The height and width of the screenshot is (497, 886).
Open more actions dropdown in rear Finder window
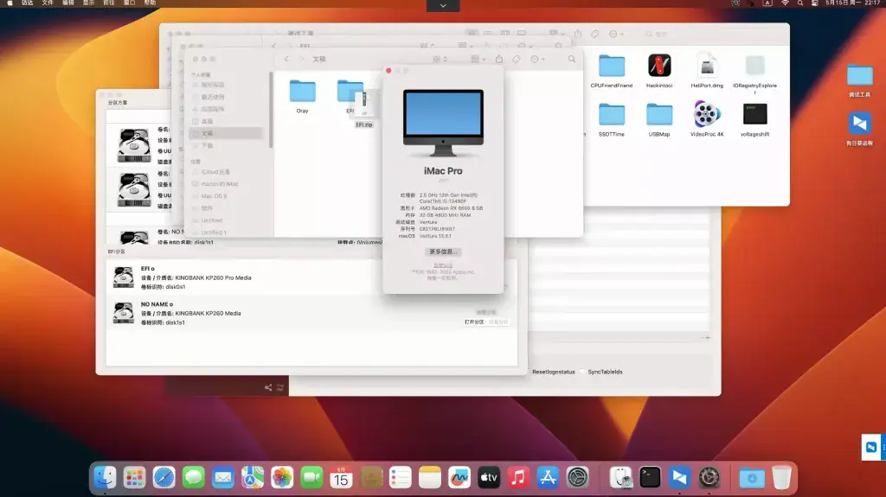coord(616,34)
